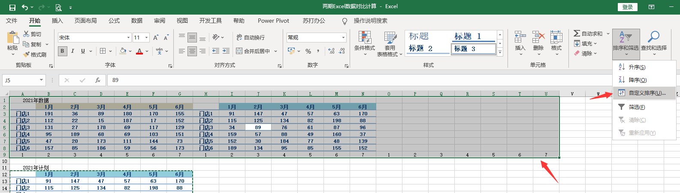
Task: Click the fill color paint bucket swatch
Action: pyautogui.click(x=123, y=51)
